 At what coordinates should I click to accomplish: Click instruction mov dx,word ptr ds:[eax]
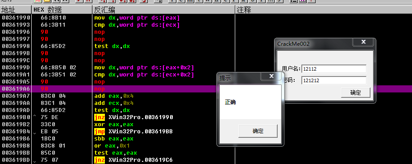(137, 18)
